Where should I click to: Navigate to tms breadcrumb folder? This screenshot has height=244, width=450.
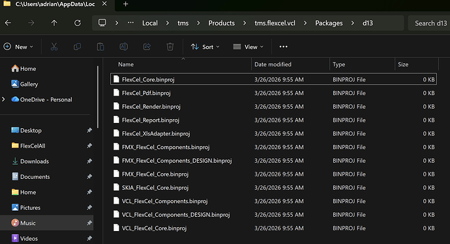183,23
